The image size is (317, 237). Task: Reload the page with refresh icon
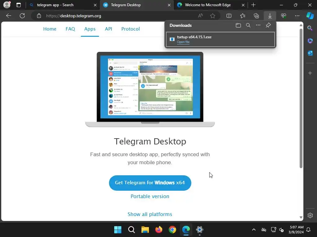(22, 16)
